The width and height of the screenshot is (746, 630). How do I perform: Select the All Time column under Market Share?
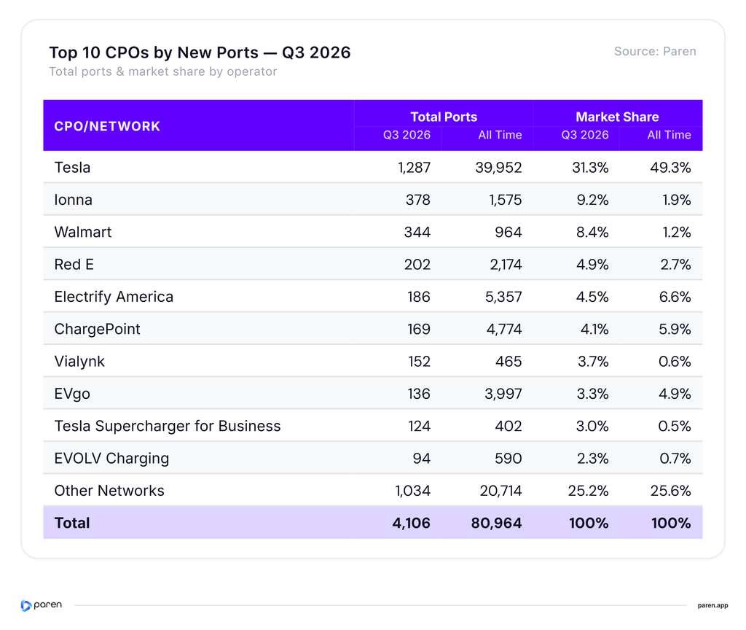[x=669, y=135]
